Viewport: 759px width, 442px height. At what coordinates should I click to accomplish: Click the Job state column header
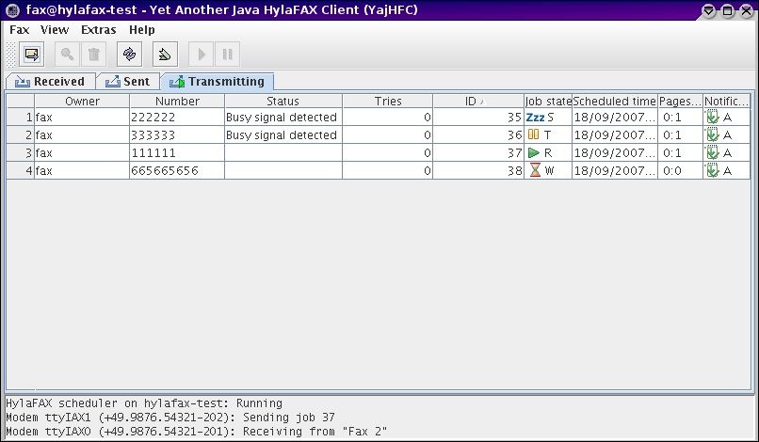548,101
